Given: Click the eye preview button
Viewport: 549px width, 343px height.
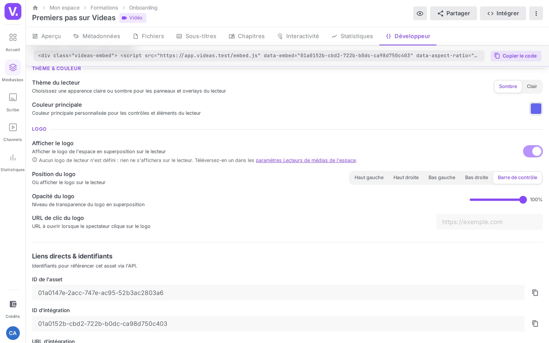Looking at the screenshot, I should coord(420,13).
